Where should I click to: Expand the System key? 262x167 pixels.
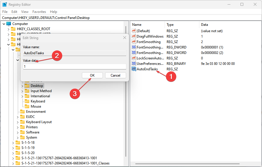coord(18,138)
